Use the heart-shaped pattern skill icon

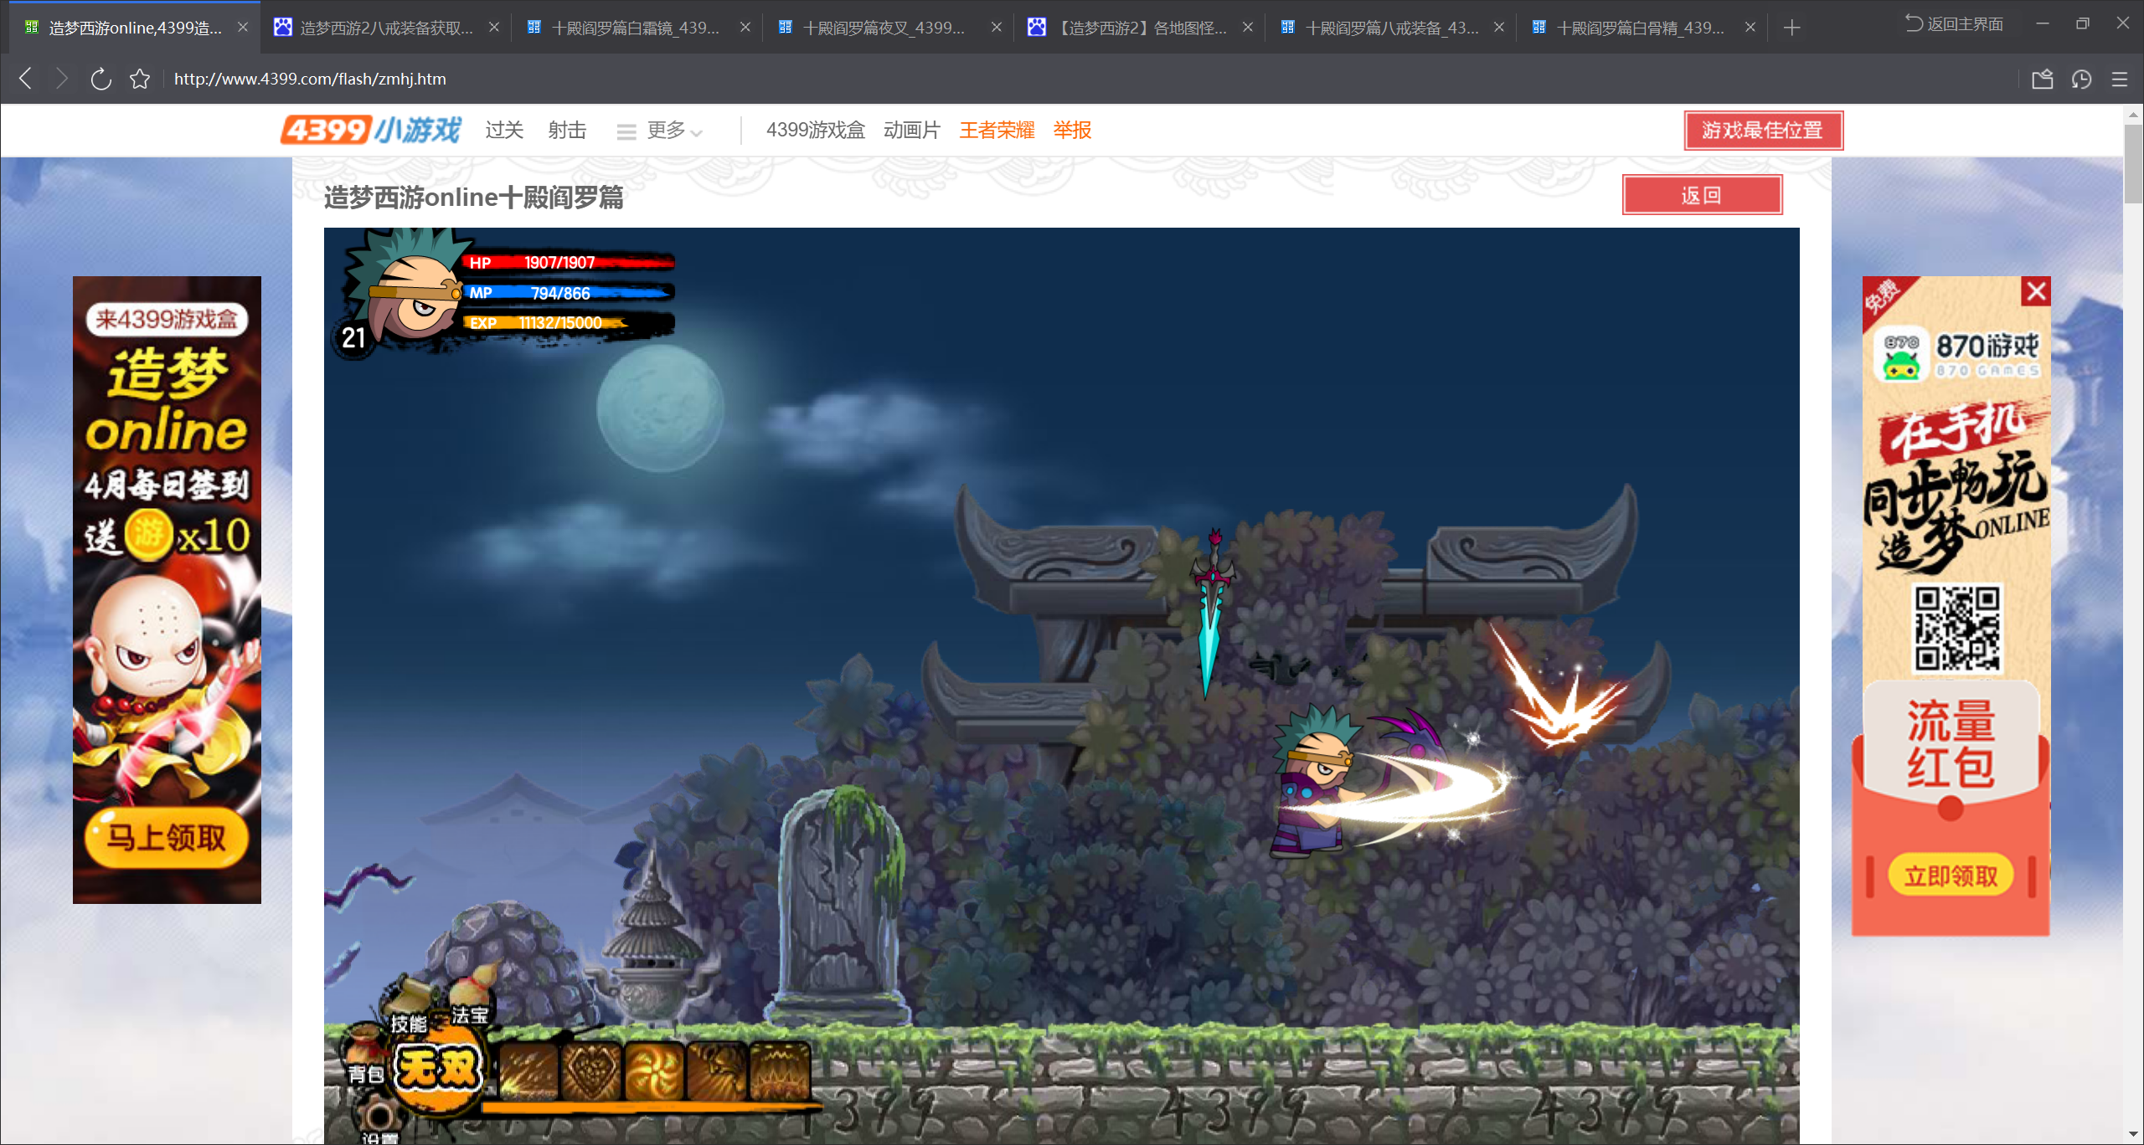[592, 1071]
